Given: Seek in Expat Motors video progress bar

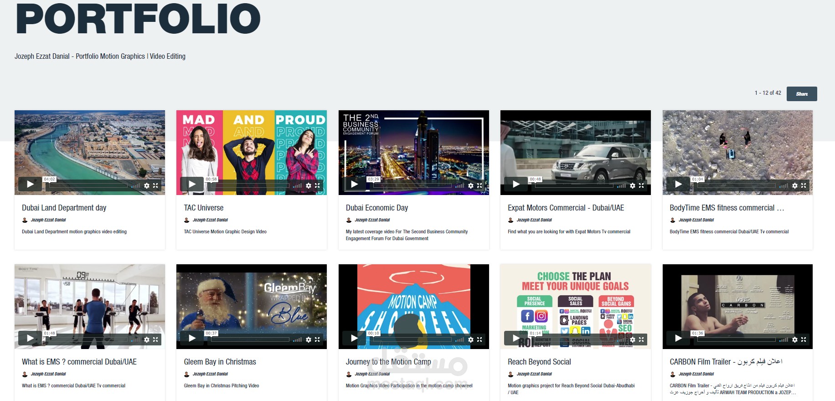Looking at the screenshot, I should click(574, 185).
